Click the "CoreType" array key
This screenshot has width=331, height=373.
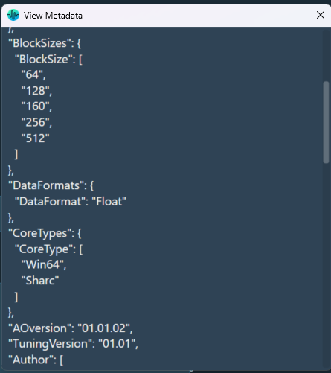pos(45,249)
